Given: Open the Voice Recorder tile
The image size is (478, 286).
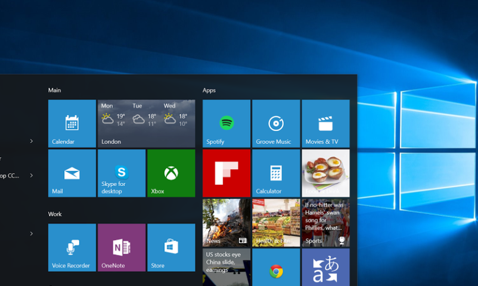Looking at the screenshot, I should pyautogui.click(x=72, y=247).
